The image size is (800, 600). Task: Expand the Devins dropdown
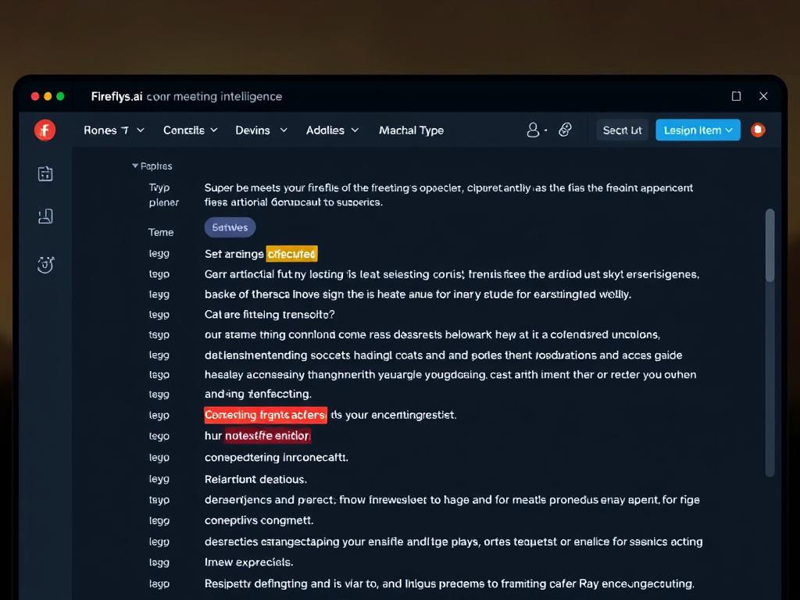point(261,130)
